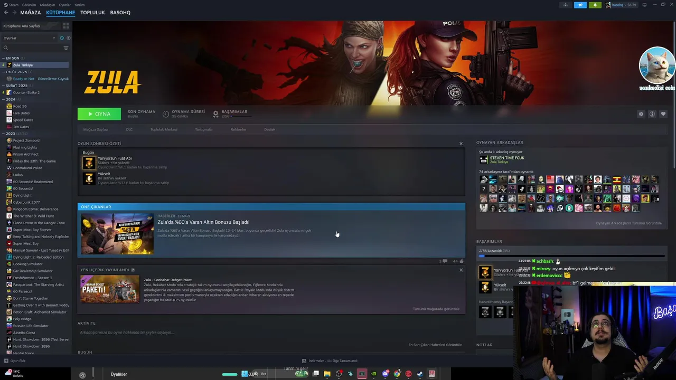Open the library grid view icon
Screen dimensions: 676x380
click(65, 26)
